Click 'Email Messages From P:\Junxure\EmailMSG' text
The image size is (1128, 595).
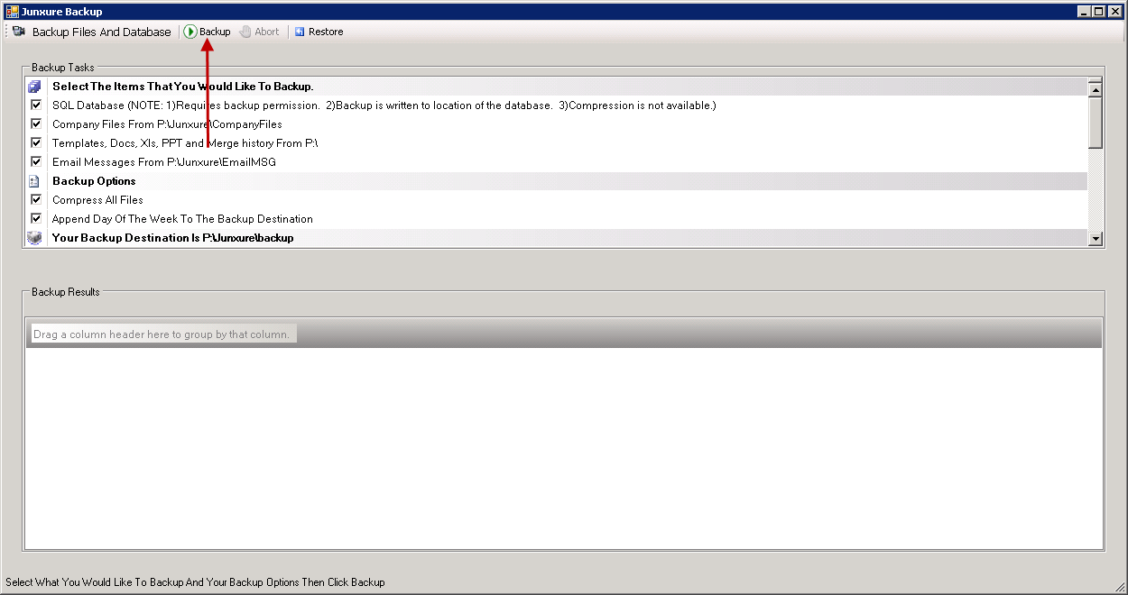[164, 162]
